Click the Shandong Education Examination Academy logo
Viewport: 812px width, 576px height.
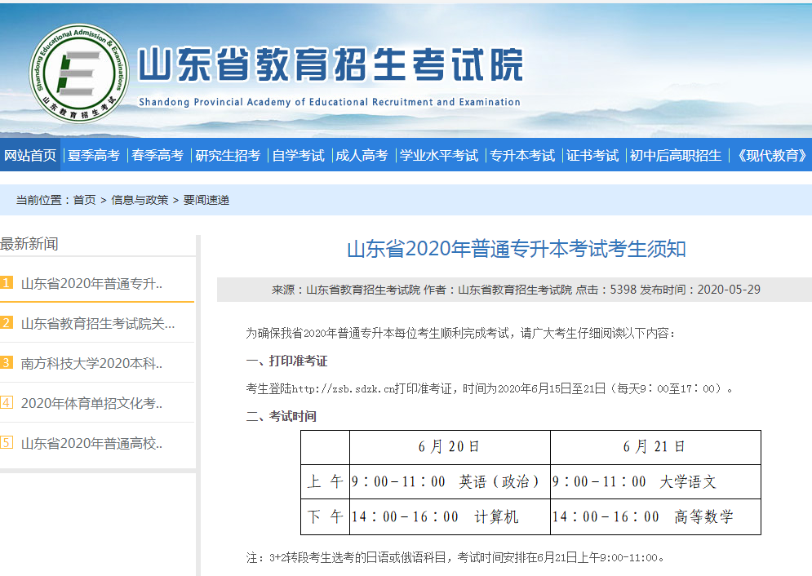[x=78, y=73]
